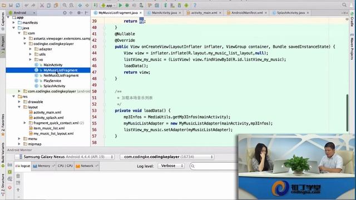Select NetMusicListFragment in project tree
Screen dimensions: 356x200
[x=61, y=76]
